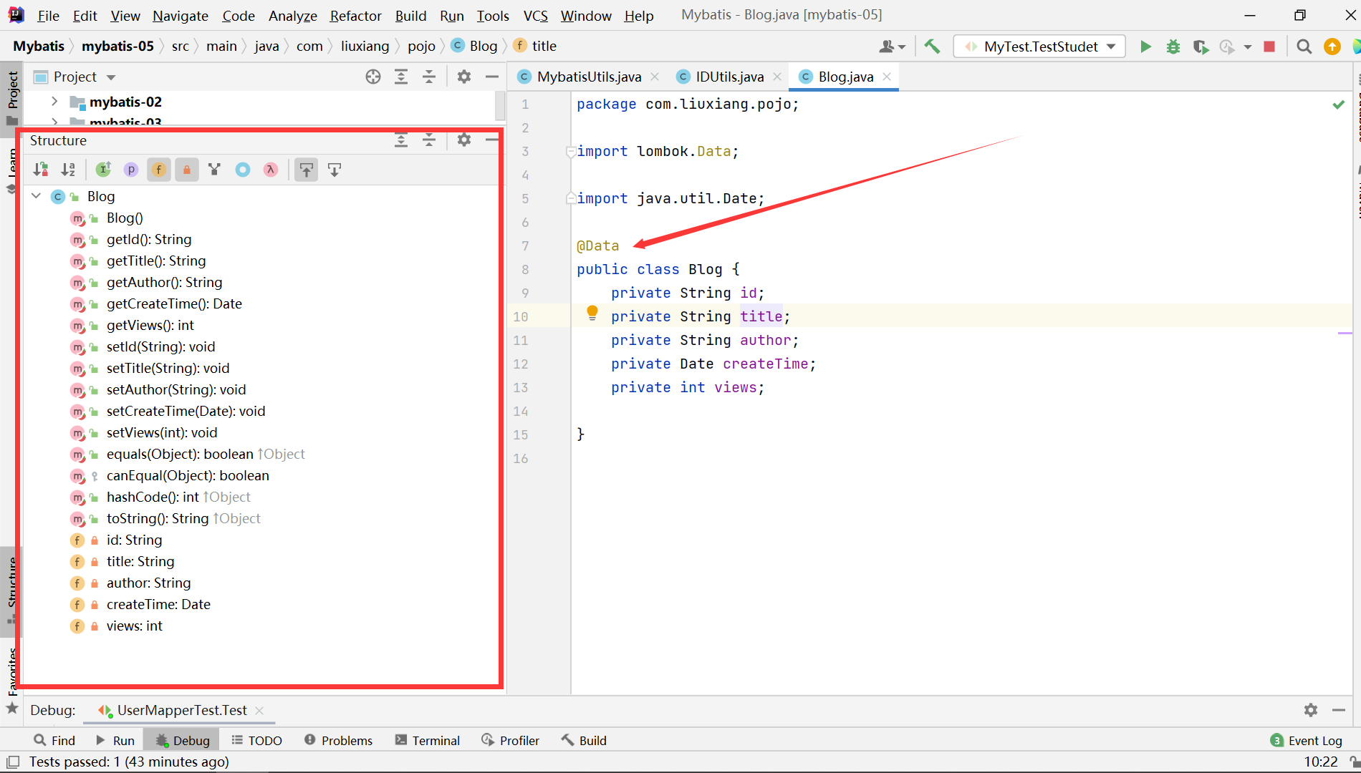Open Debug panel settings gear

(1311, 710)
